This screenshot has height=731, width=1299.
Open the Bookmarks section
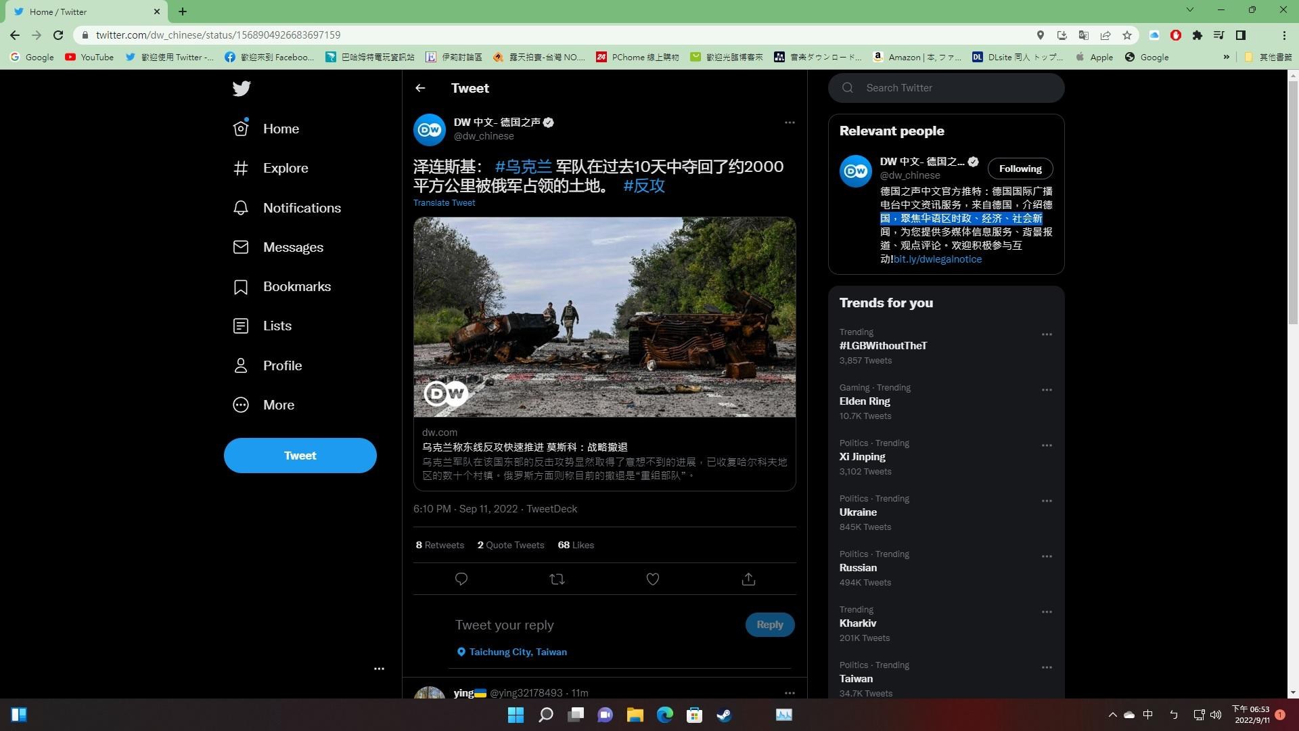pyautogui.click(x=296, y=286)
